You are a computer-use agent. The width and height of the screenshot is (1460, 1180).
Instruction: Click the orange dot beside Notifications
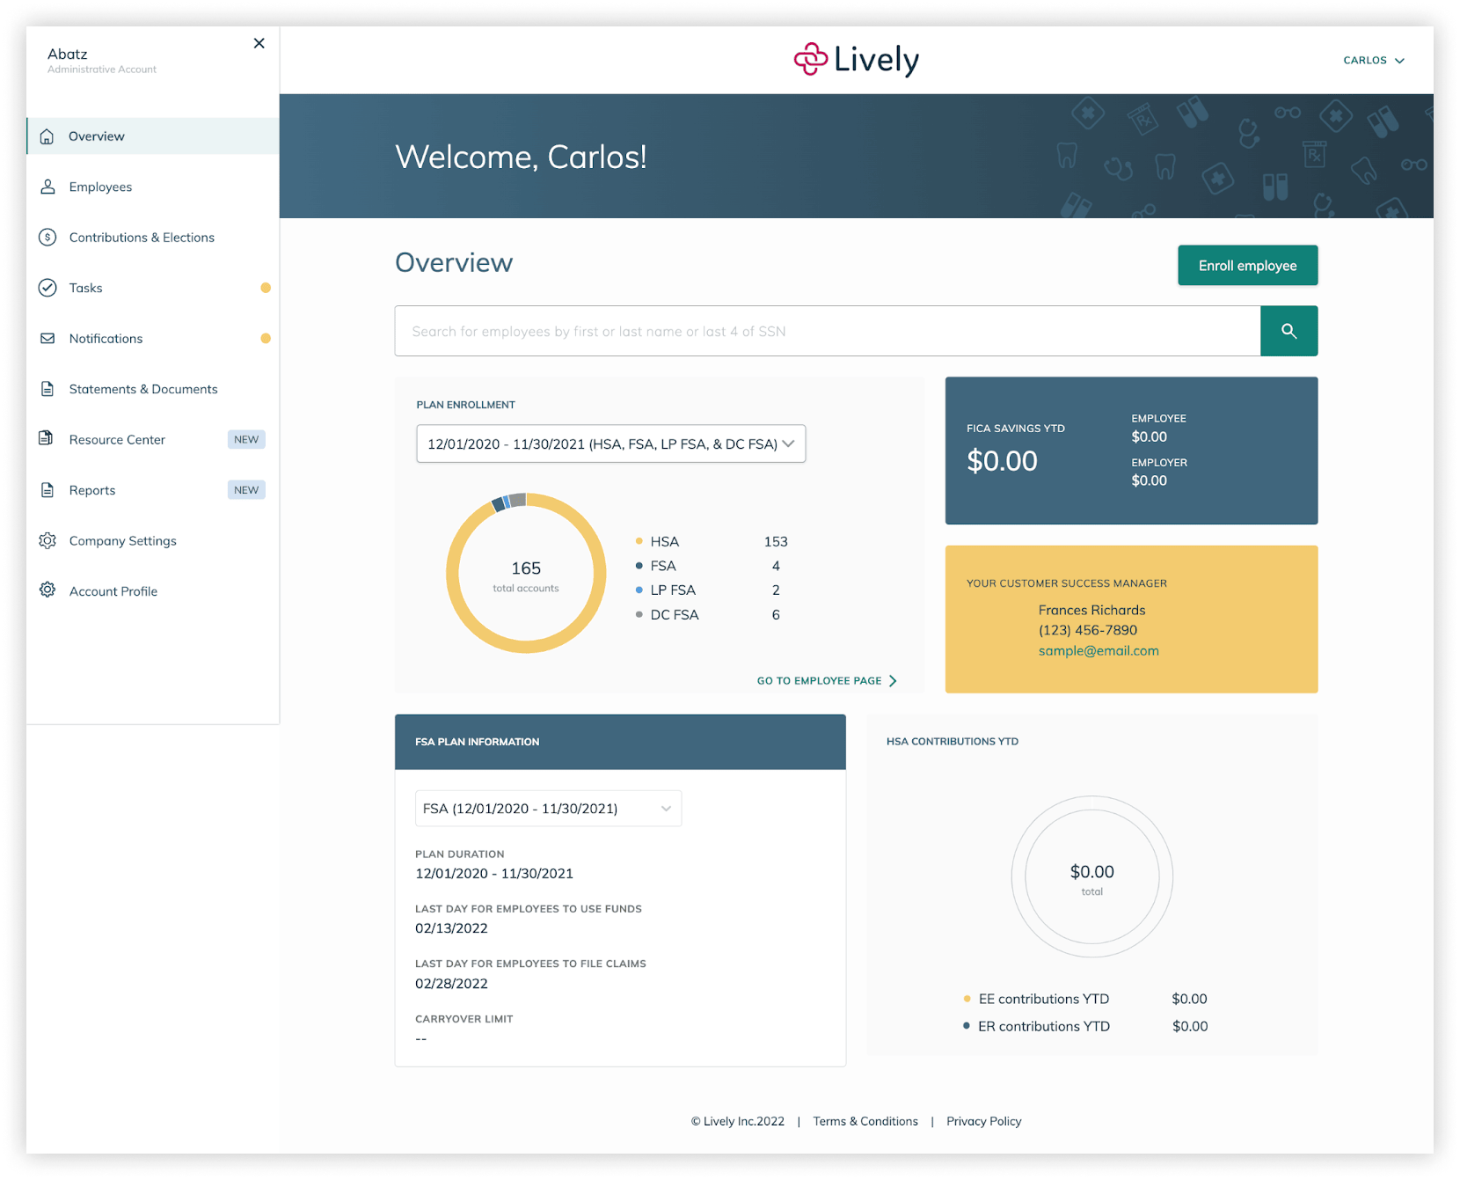(266, 339)
